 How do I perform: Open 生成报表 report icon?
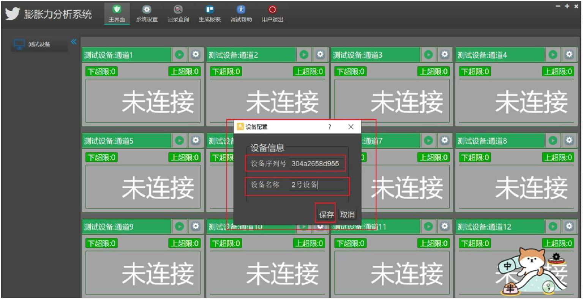tap(209, 10)
